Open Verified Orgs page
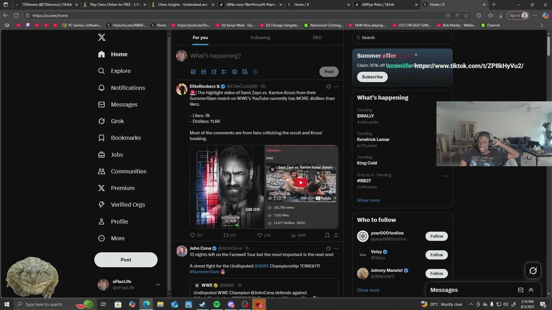552x310 pixels. (x=121, y=205)
